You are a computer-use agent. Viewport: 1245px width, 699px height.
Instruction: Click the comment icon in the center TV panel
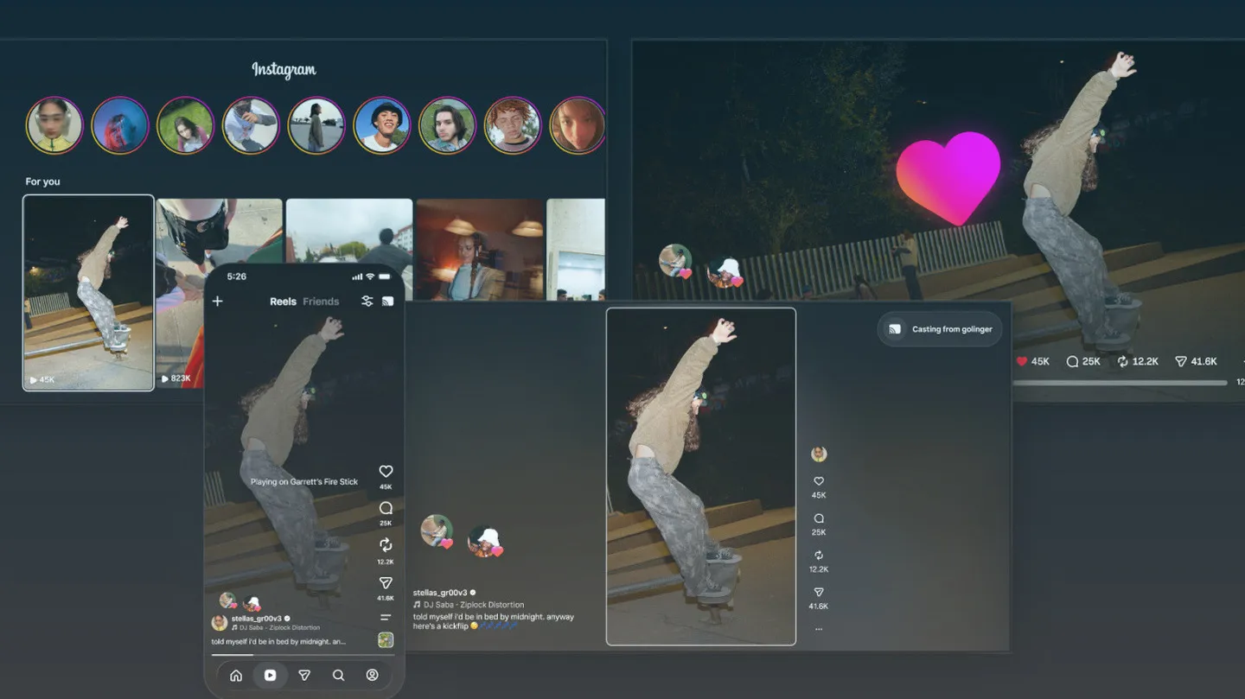click(x=819, y=518)
